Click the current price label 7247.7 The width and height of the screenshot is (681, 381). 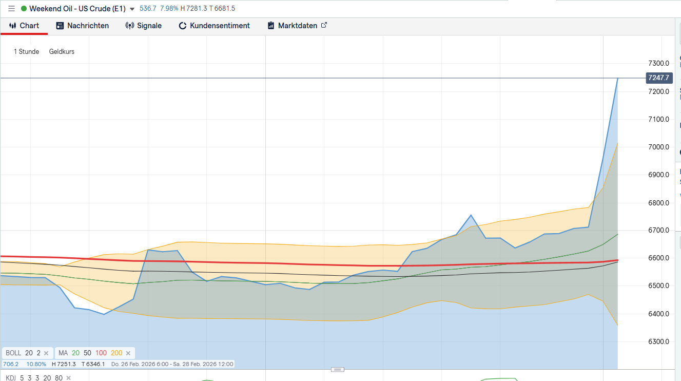point(659,78)
